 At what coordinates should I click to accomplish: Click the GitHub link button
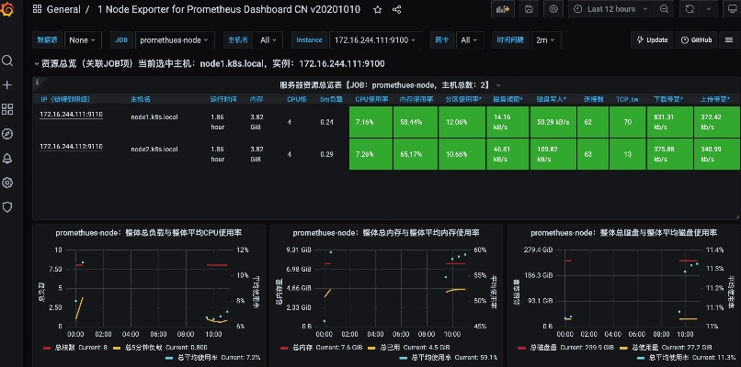tap(697, 40)
